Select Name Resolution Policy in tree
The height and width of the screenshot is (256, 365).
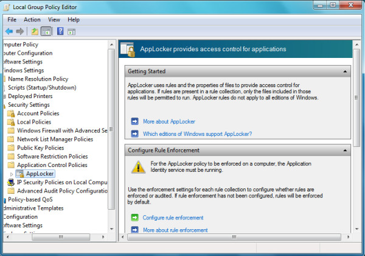click(38, 79)
